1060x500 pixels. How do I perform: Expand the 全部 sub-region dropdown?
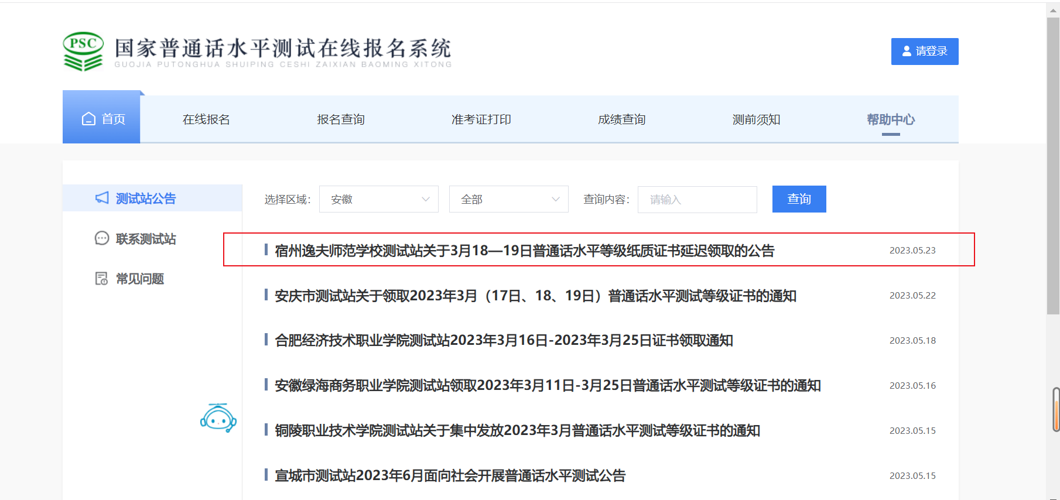[508, 199]
